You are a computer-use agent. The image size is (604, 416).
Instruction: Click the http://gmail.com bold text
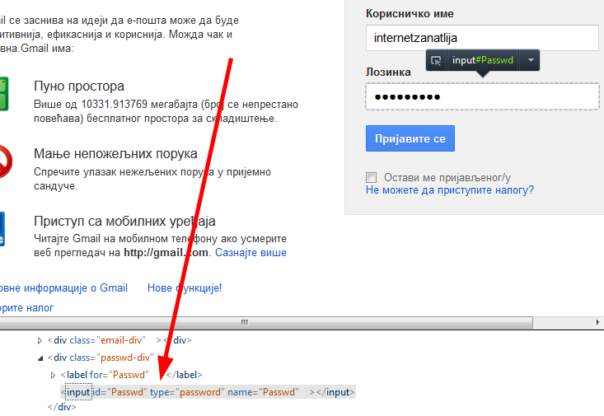166,253
